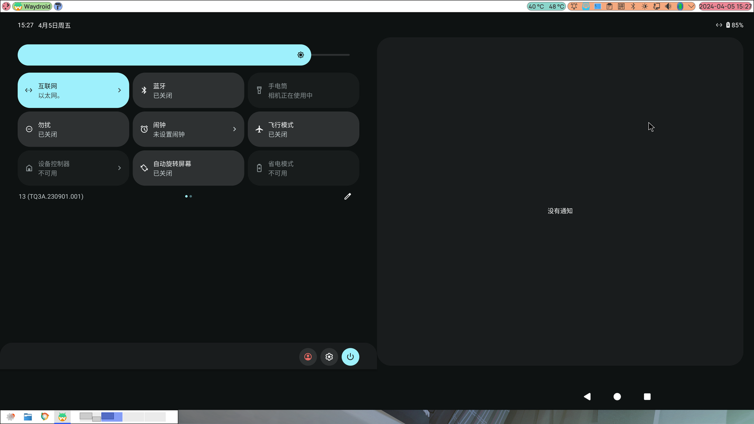Tap the power button icon
This screenshot has height=424, width=754.
[350, 356]
